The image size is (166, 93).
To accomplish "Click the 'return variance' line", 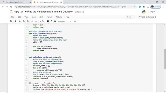I will point(40,79).
